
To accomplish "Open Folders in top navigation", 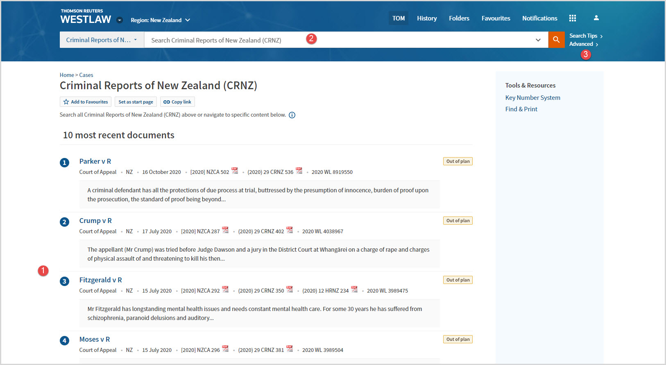I will 459,18.
